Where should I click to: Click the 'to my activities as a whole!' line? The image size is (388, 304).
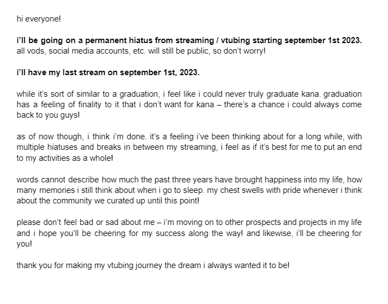click(x=65, y=158)
